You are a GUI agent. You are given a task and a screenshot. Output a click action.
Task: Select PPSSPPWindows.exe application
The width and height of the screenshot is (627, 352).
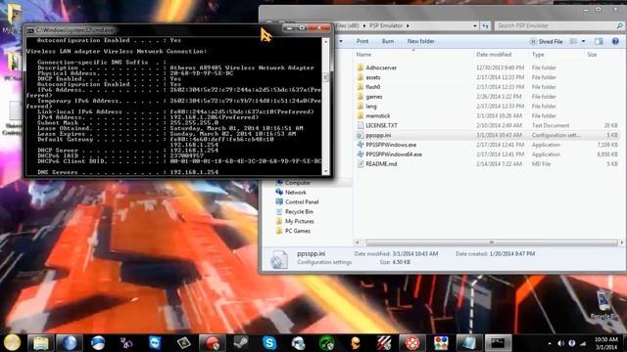click(391, 145)
